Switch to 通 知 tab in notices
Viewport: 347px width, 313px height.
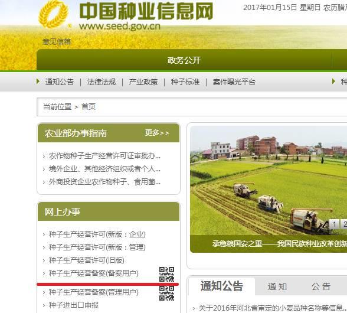(277, 286)
